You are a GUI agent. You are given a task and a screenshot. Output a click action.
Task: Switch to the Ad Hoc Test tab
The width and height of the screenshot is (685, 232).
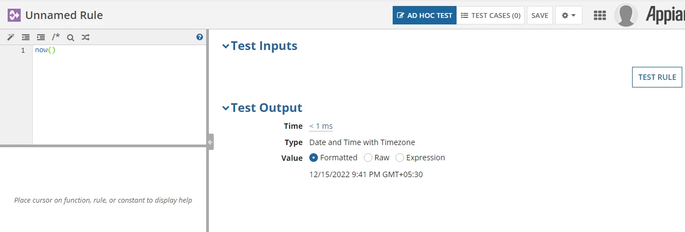click(424, 15)
